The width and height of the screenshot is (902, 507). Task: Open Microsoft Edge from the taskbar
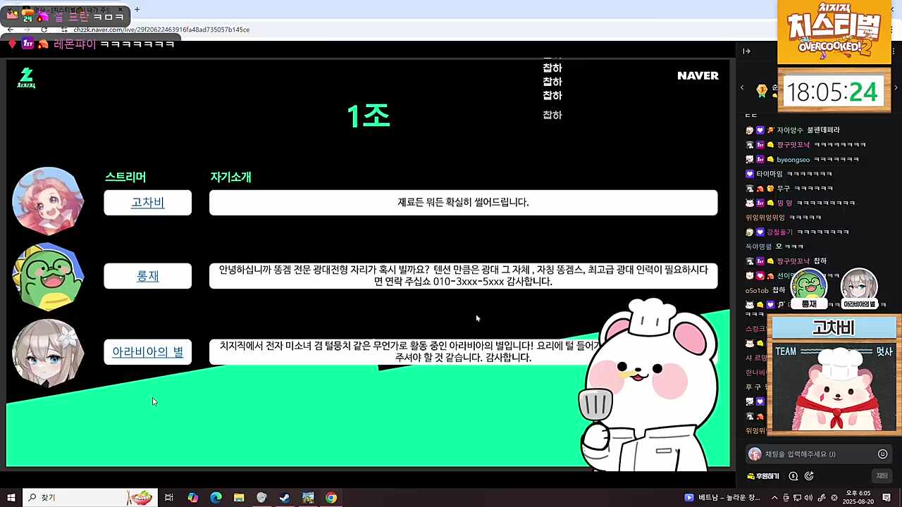216,498
